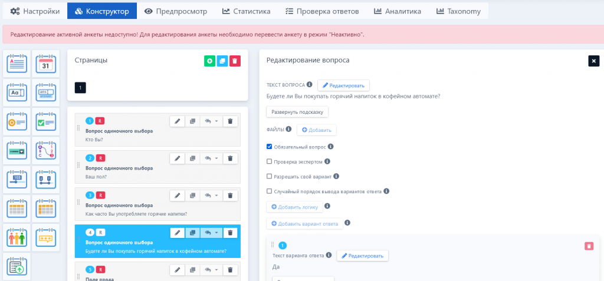The height and width of the screenshot is (281, 604).
Task: Click 'Добавить логику' button
Action: click(x=295, y=207)
